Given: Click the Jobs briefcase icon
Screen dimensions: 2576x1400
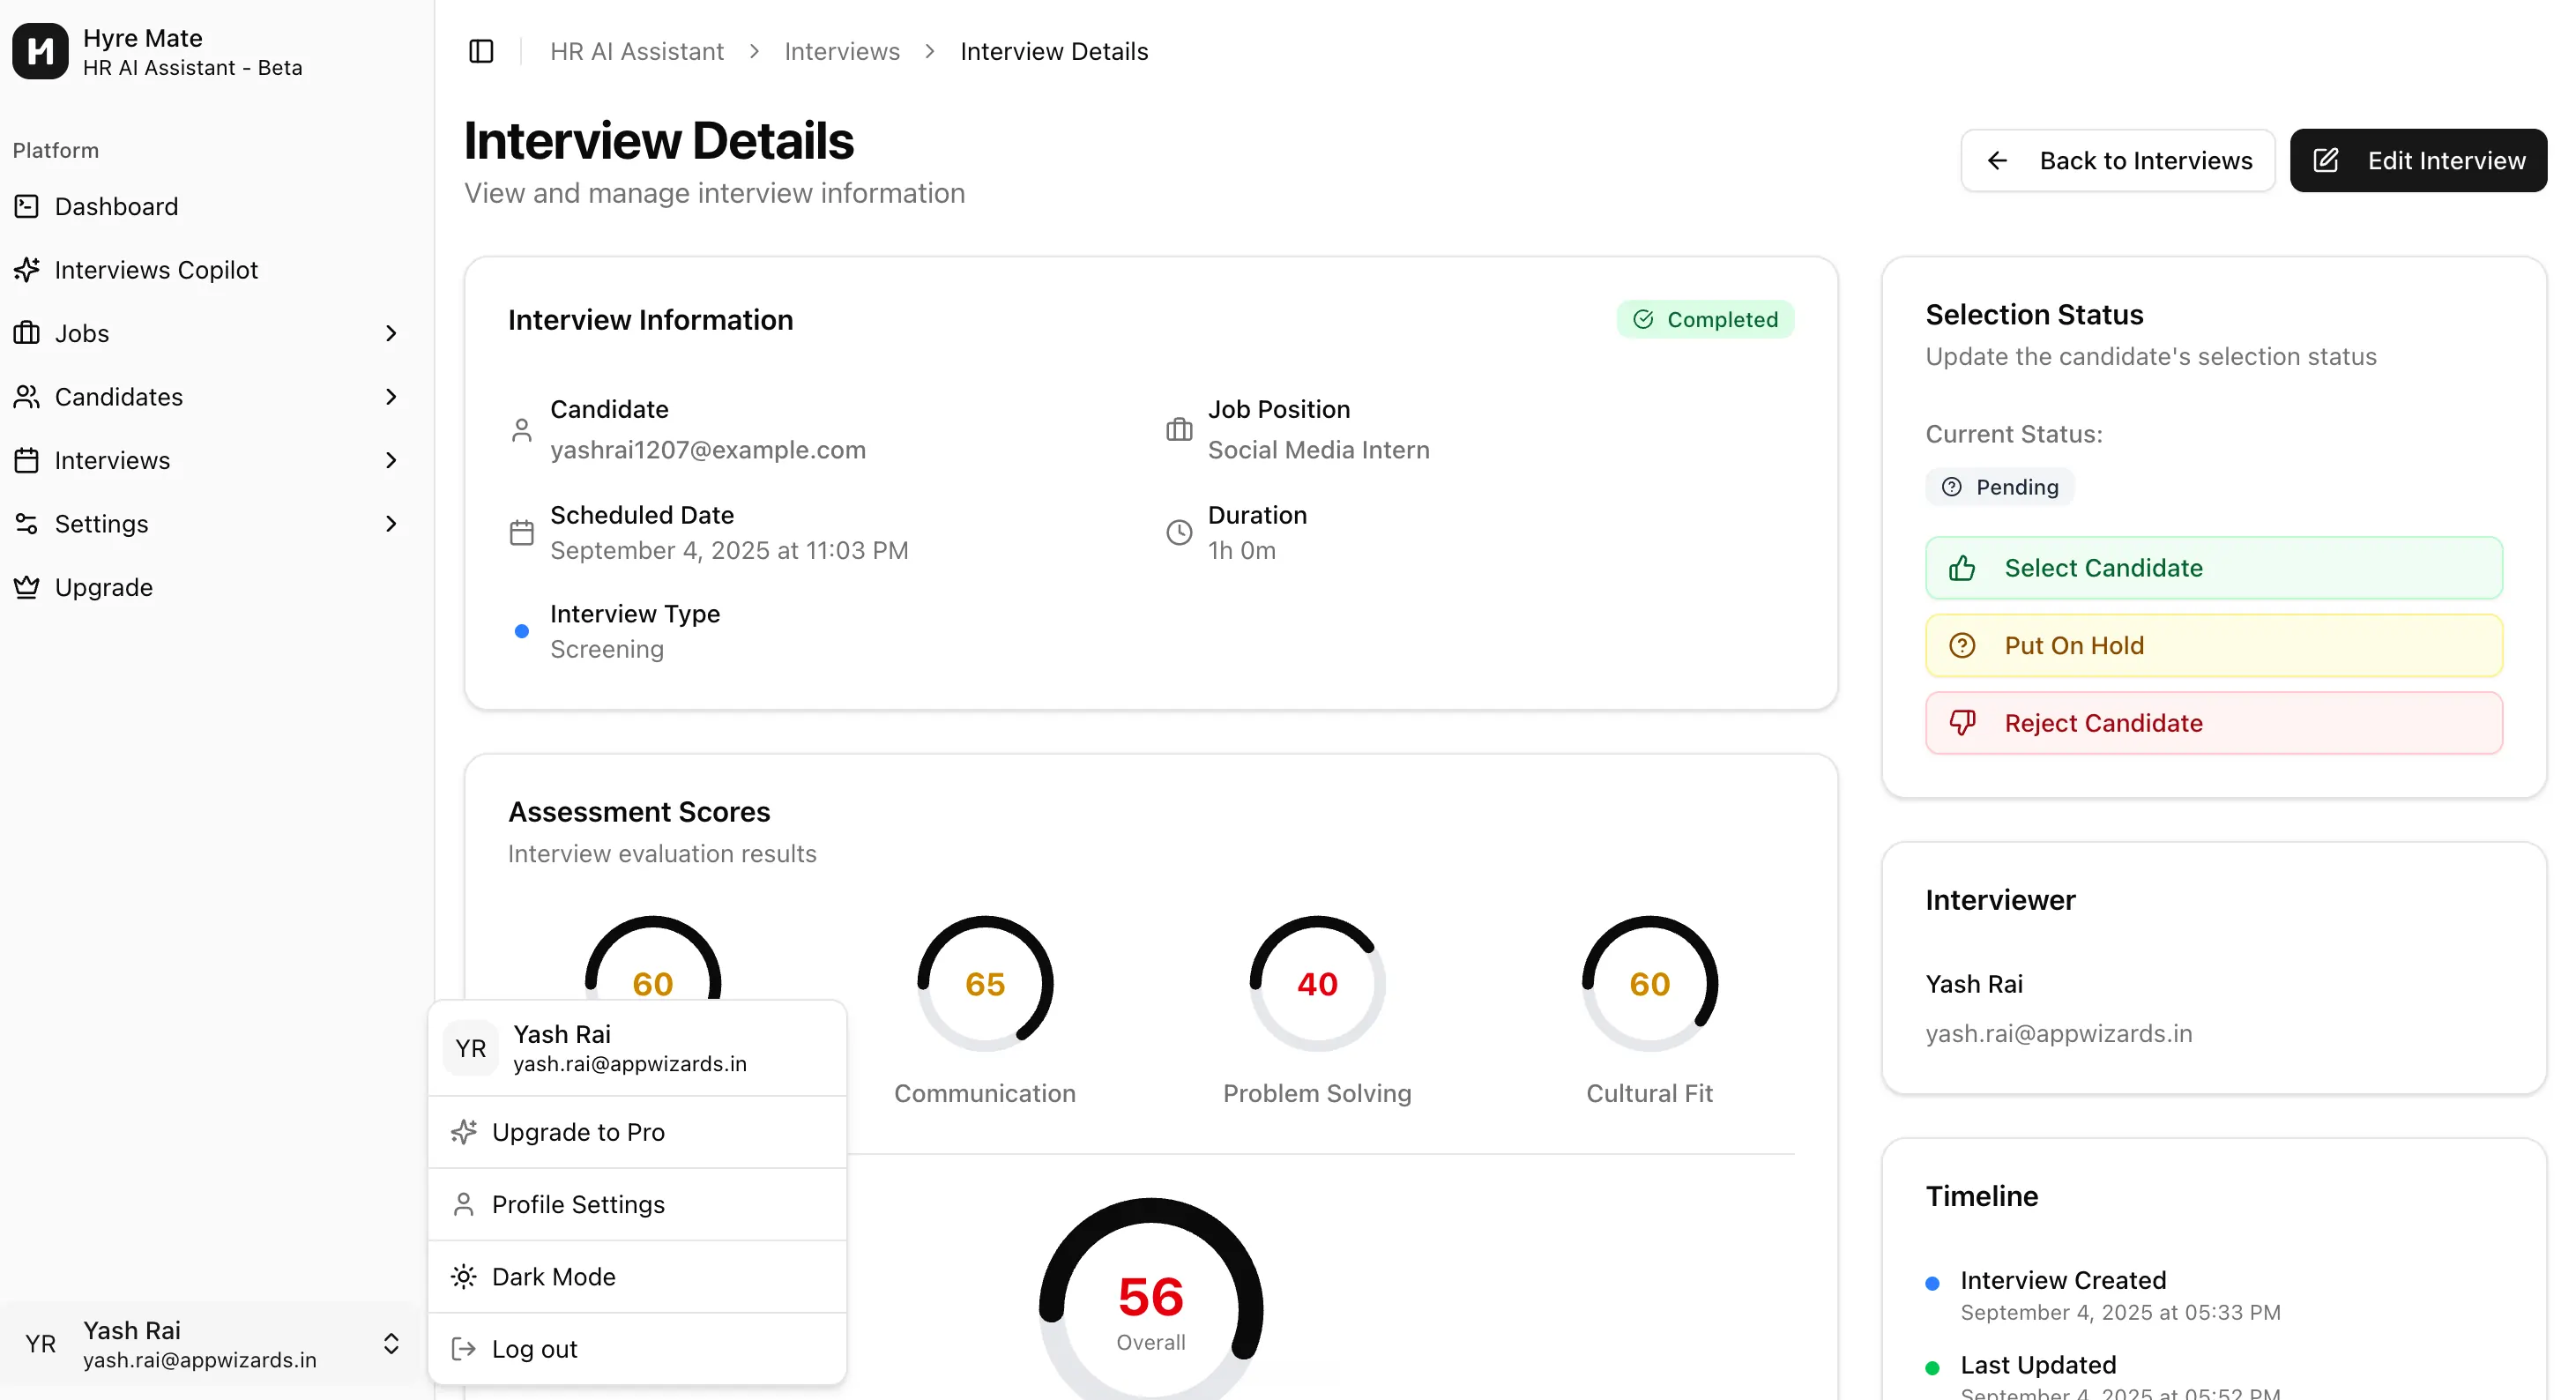Looking at the screenshot, I should (27, 333).
